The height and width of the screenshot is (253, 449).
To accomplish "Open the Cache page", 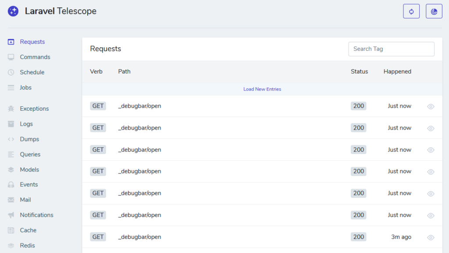I will click(x=28, y=230).
